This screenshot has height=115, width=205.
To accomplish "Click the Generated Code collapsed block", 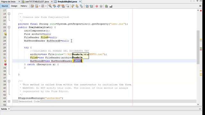I will pos(29,102).
